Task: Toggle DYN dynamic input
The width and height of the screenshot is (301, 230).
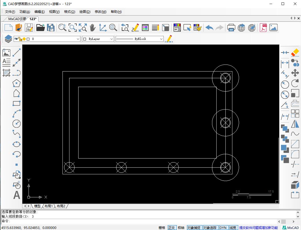Action: point(223,228)
